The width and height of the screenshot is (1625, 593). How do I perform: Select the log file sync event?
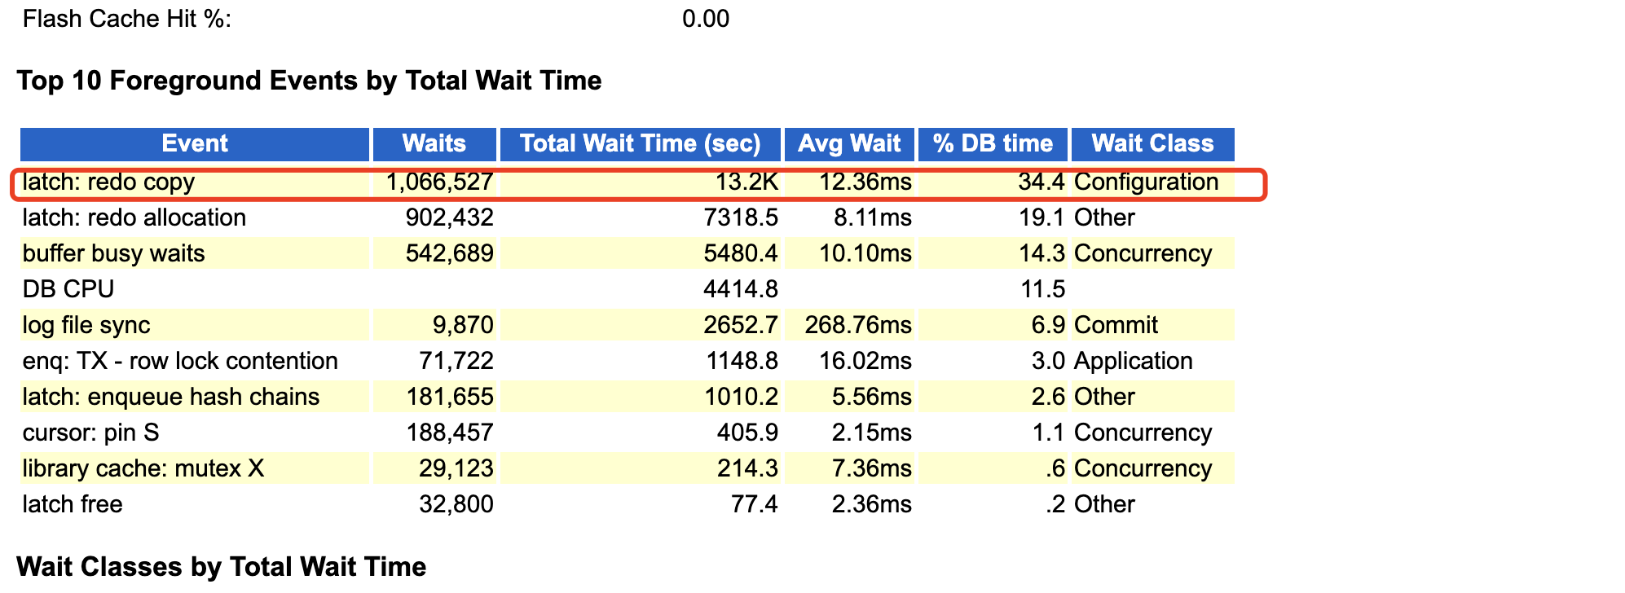click(x=86, y=325)
